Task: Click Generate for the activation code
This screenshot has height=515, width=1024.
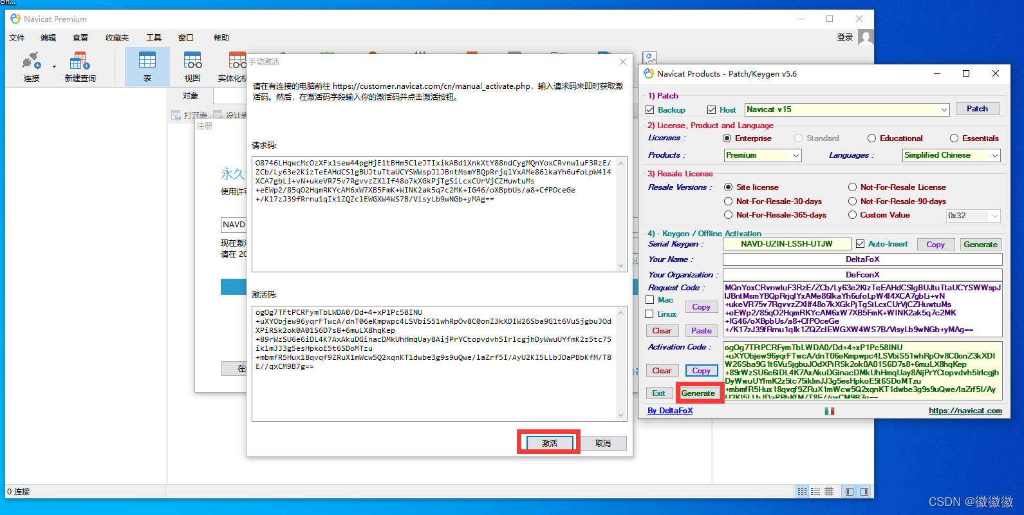Action: tap(698, 393)
